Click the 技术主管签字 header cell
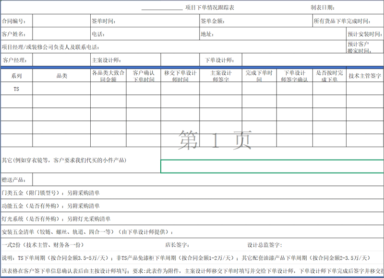Screen dimensions: 384x278 pyautogui.click(x=364, y=76)
